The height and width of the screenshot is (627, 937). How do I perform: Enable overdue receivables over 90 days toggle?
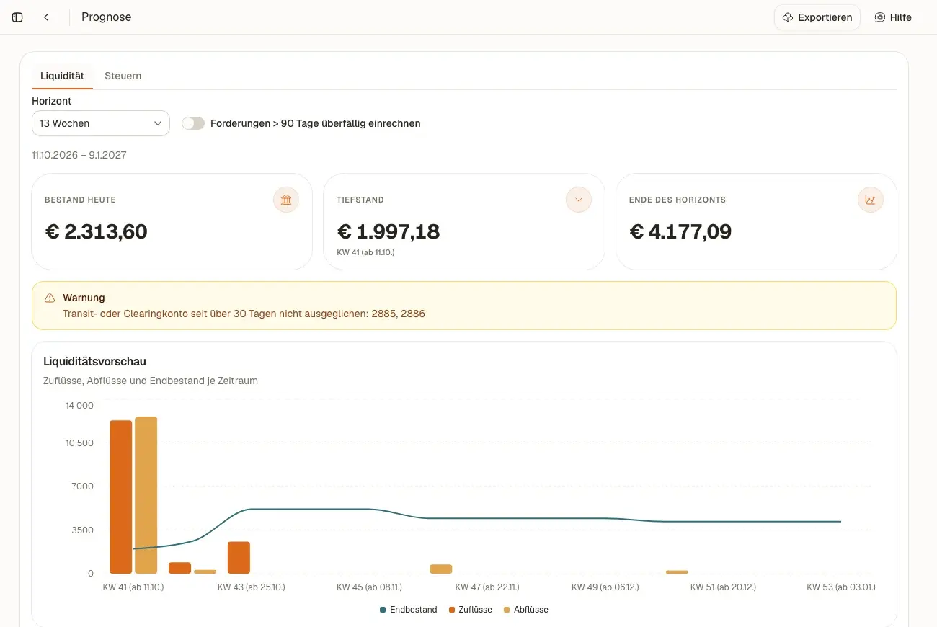pyautogui.click(x=193, y=123)
